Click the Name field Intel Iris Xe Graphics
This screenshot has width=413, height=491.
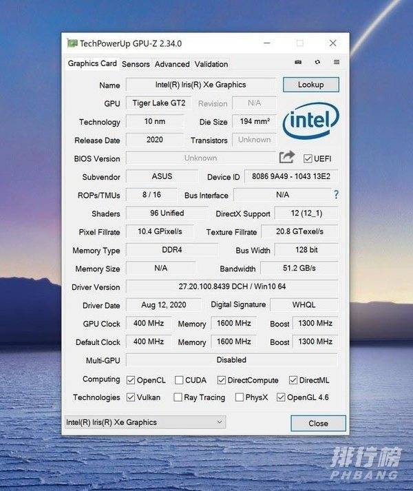tap(201, 85)
